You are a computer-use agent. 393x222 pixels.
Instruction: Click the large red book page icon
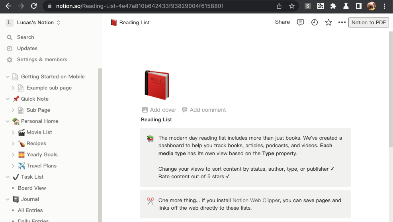(x=156, y=85)
